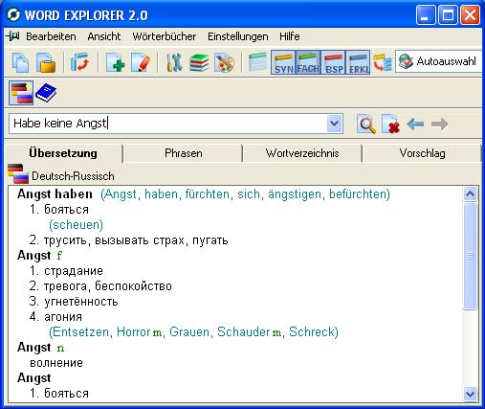Image resolution: width=485 pixels, height=409 pixels.
Task: Click the translation 'страдание'
Action: point(74,271)
